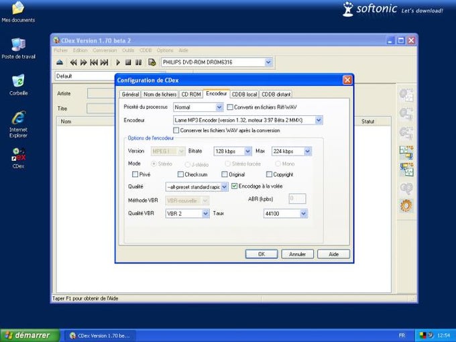Click the eject disc toolbar icon
The height and width of the screenshot is (342, 456).
pos(60,62)
